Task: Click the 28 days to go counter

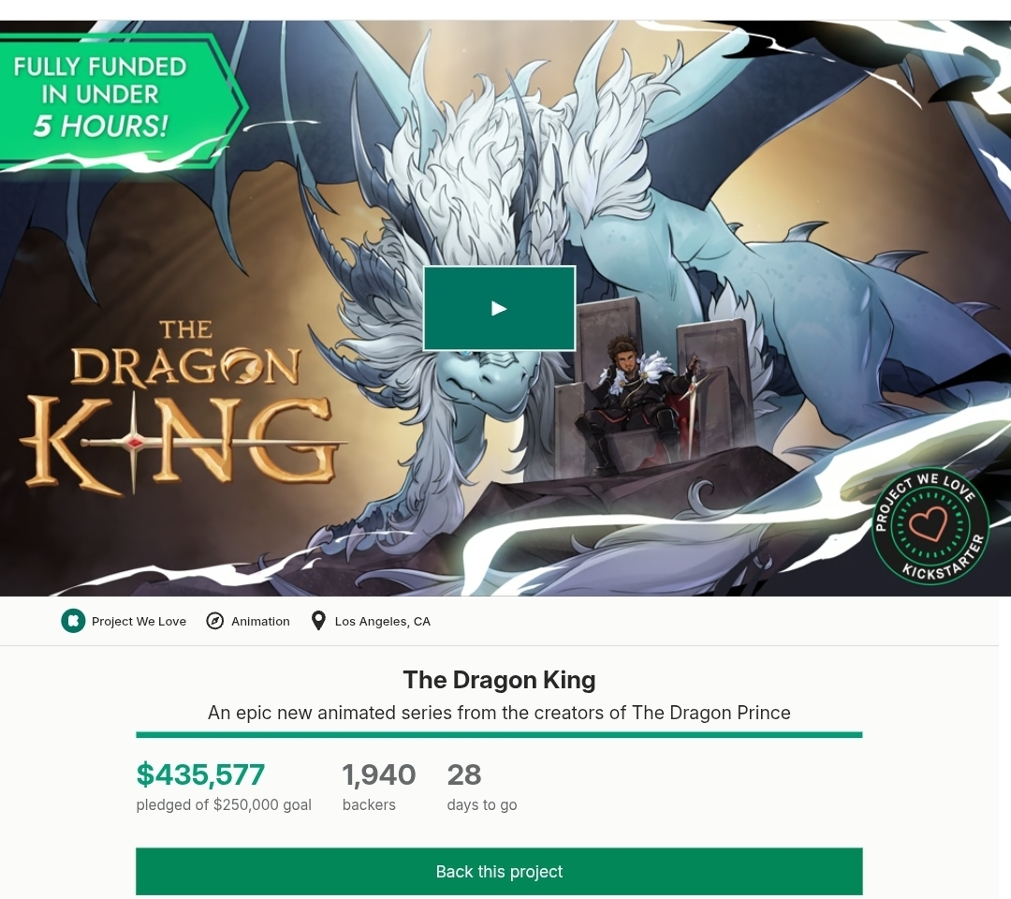Action: click(464, 774)
